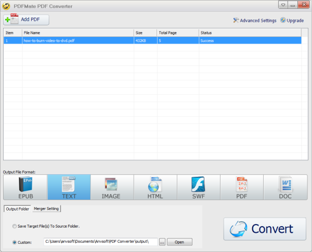This screenshot has width=312, height=252.
Task: Switch to the Merger Setting tab
Action: click(x=46, y=208)
